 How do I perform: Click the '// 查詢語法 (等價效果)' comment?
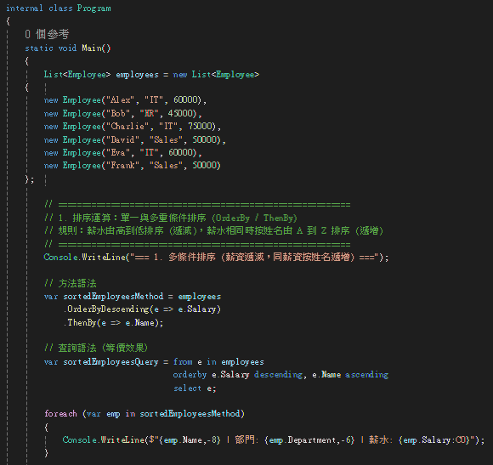[x=96, y=348]
